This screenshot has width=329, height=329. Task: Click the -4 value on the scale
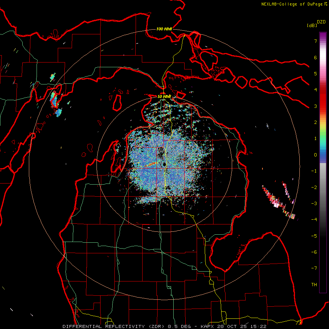pos(314,220)
